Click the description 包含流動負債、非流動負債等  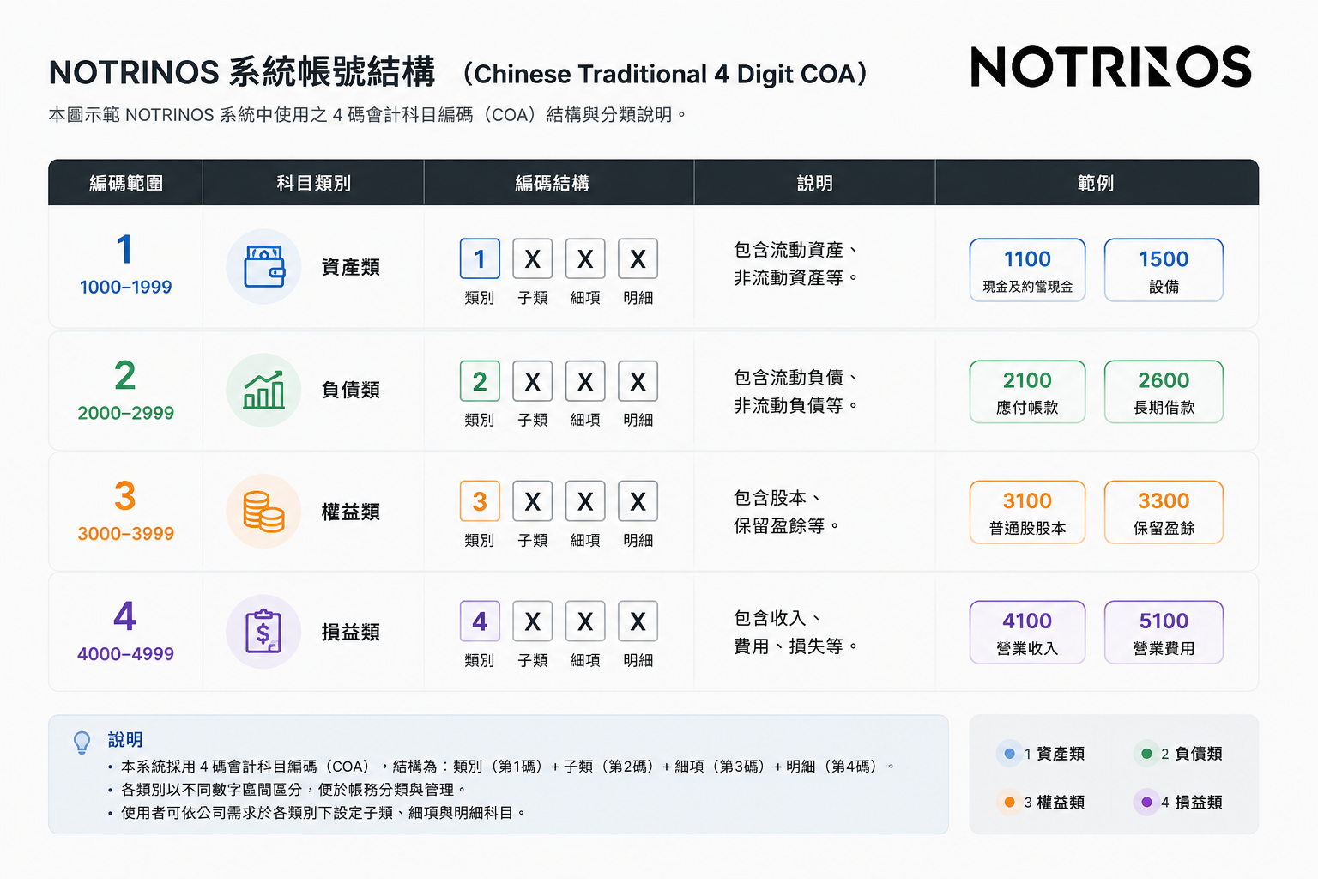pos(795,391)
